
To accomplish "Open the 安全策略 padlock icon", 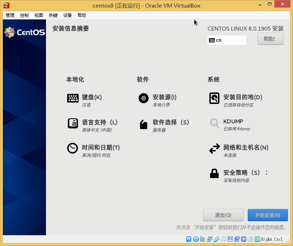I will [x=214, y=173].
